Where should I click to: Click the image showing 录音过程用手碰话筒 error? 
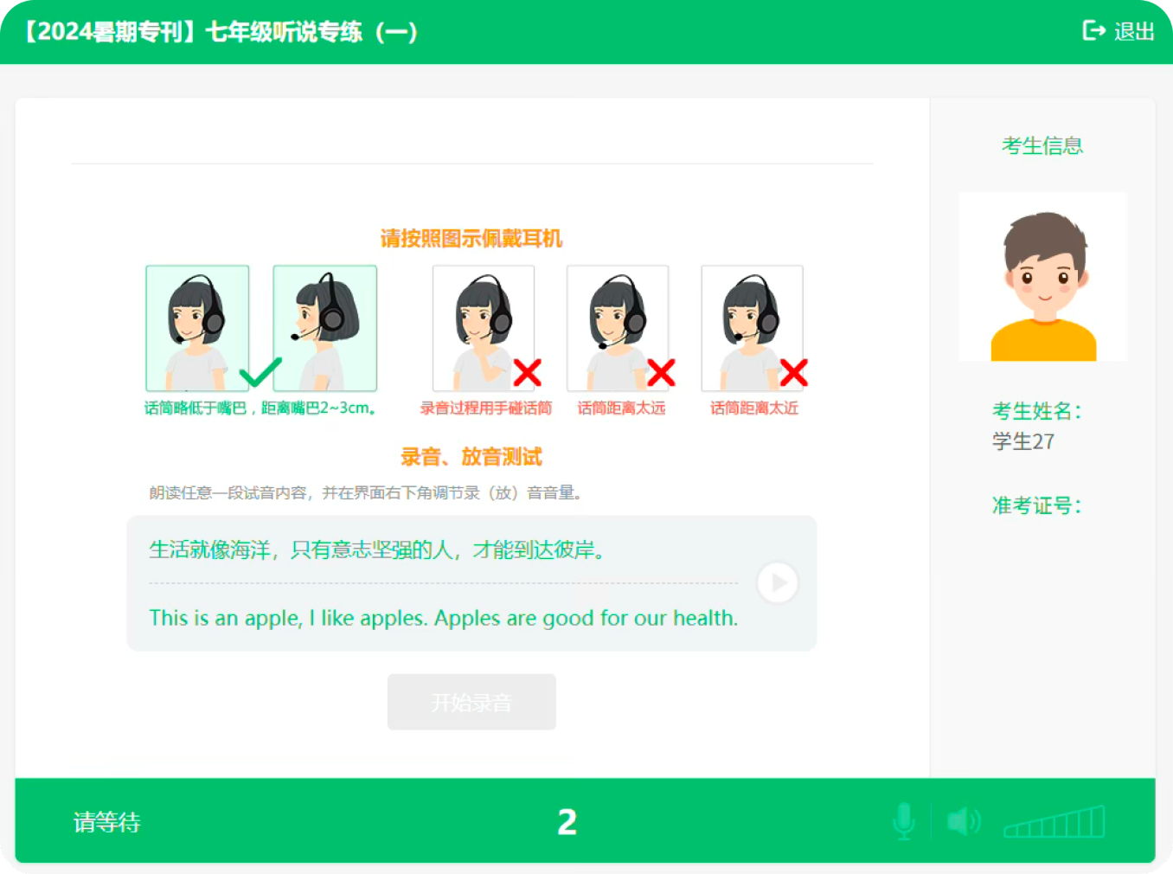(483, 328)
